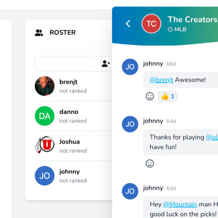Select danno name in roster list
Screen dimensions: 218x218
coord(69,112)
